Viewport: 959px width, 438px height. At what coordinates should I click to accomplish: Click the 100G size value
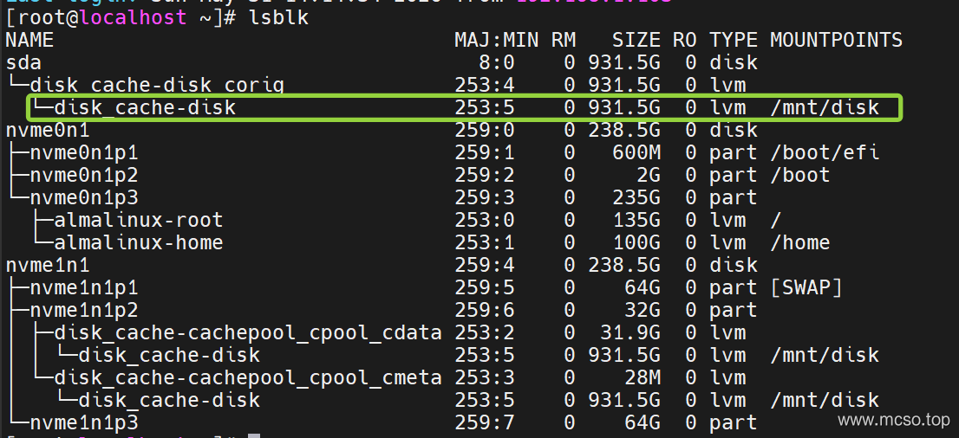pos(636,242)
